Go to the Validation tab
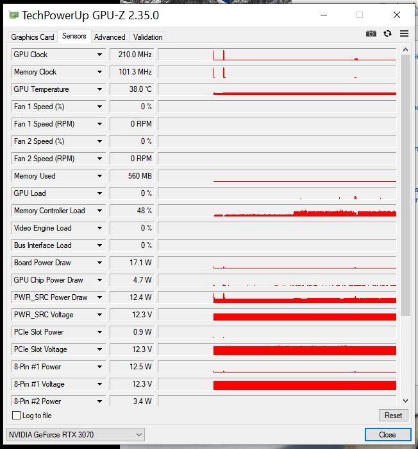This screenshot has width=418, height=449. click(x=147, y=37)
